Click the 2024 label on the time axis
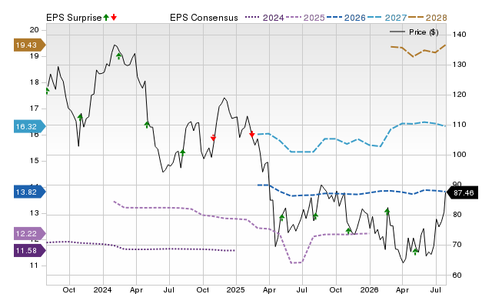This screenshot has width=492, height=294. 102,289
